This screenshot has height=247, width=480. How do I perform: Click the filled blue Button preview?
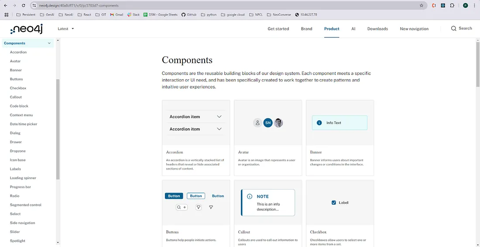click(x=174, y=196)
